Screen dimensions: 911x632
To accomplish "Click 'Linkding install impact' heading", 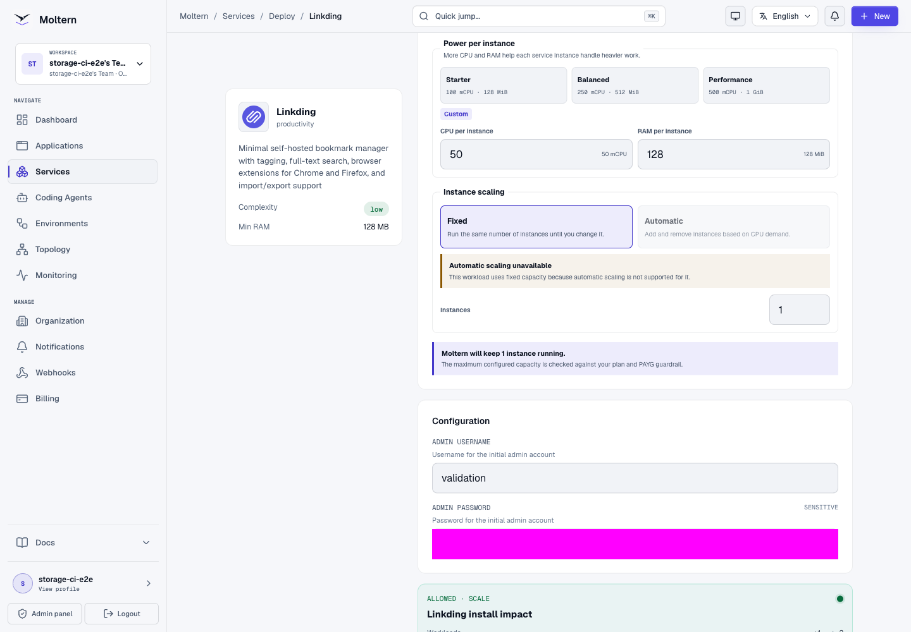I will (480, 614).
